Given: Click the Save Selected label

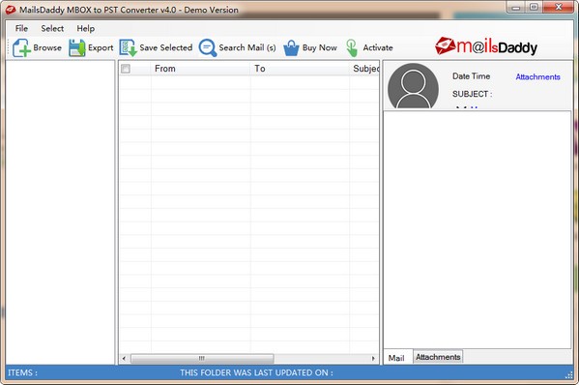Looking at the screenshot, I should pyautogui.click(x=166, y=47).
